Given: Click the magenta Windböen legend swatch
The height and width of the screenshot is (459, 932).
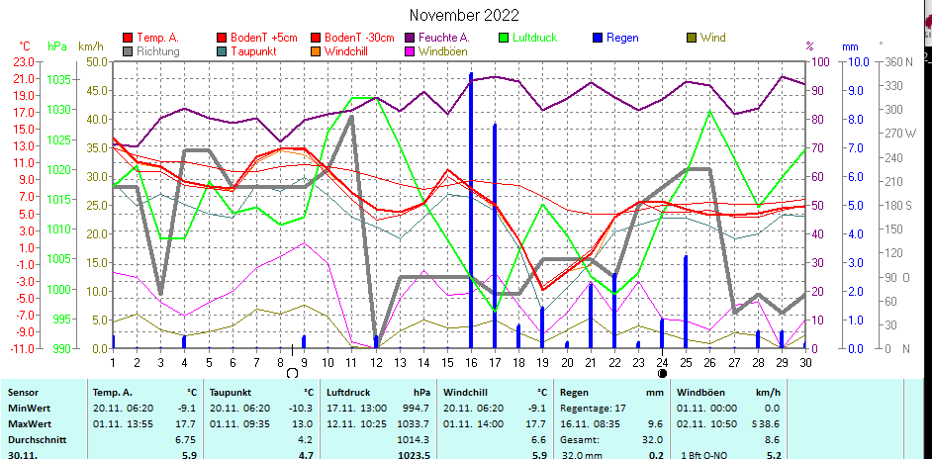Looking at the screenshot, I should coord(410,51).
